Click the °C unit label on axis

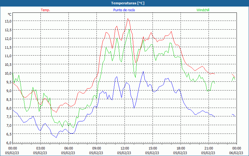pos(10,14)
